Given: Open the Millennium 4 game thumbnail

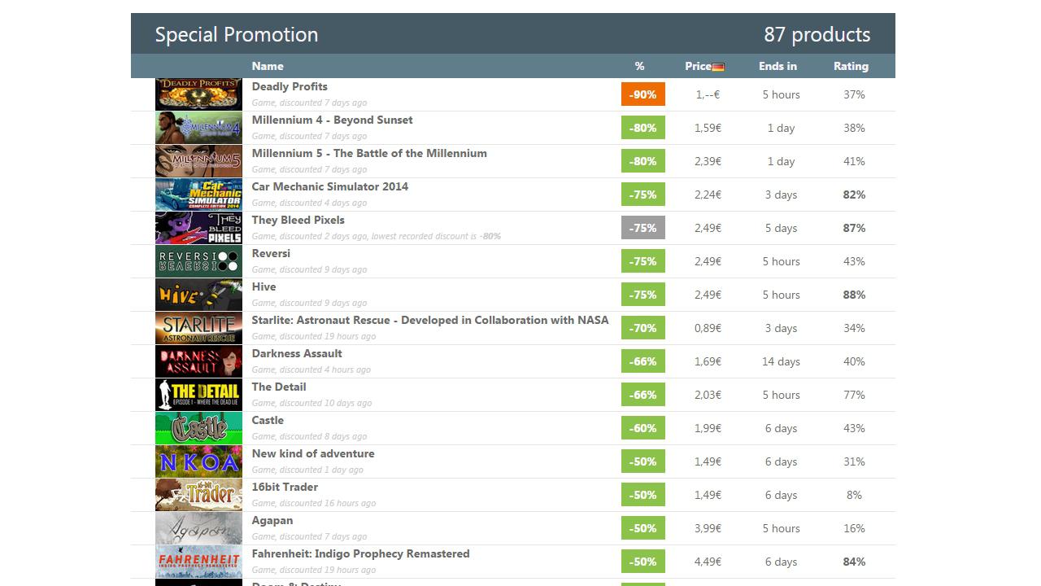Looking at the screenshot, I should tap(198, 128).
